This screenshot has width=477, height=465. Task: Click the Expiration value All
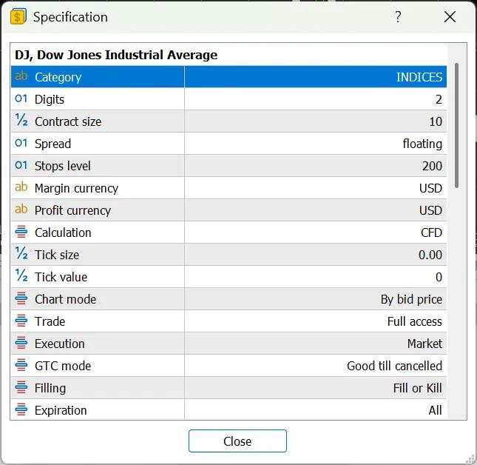coord(436,410)
